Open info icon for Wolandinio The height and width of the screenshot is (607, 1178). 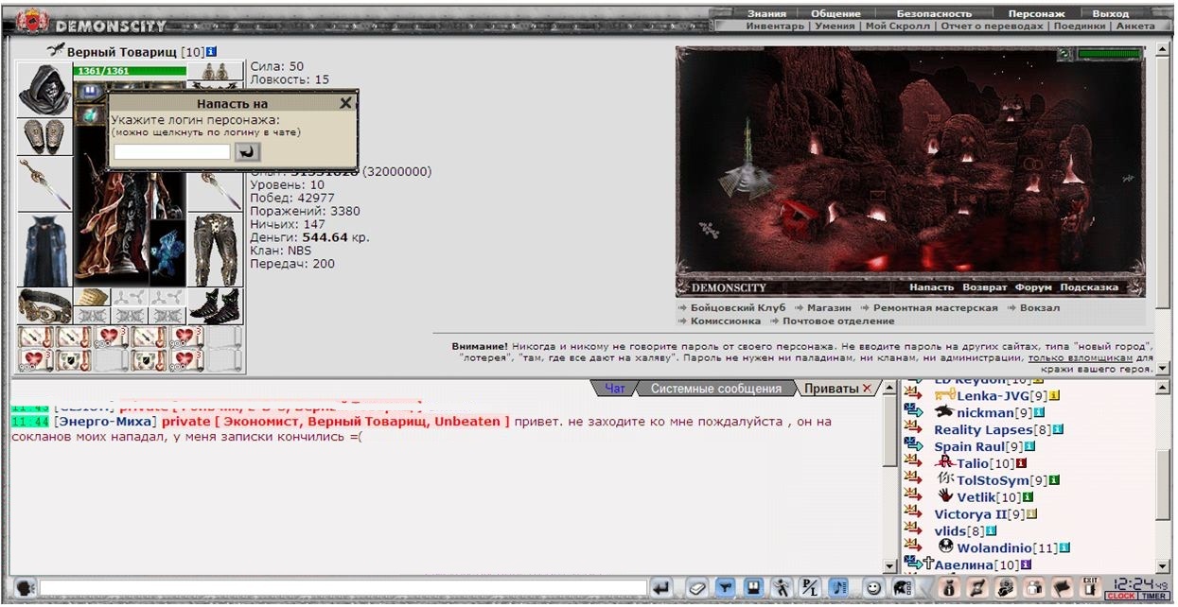(x=1064, y=547)
